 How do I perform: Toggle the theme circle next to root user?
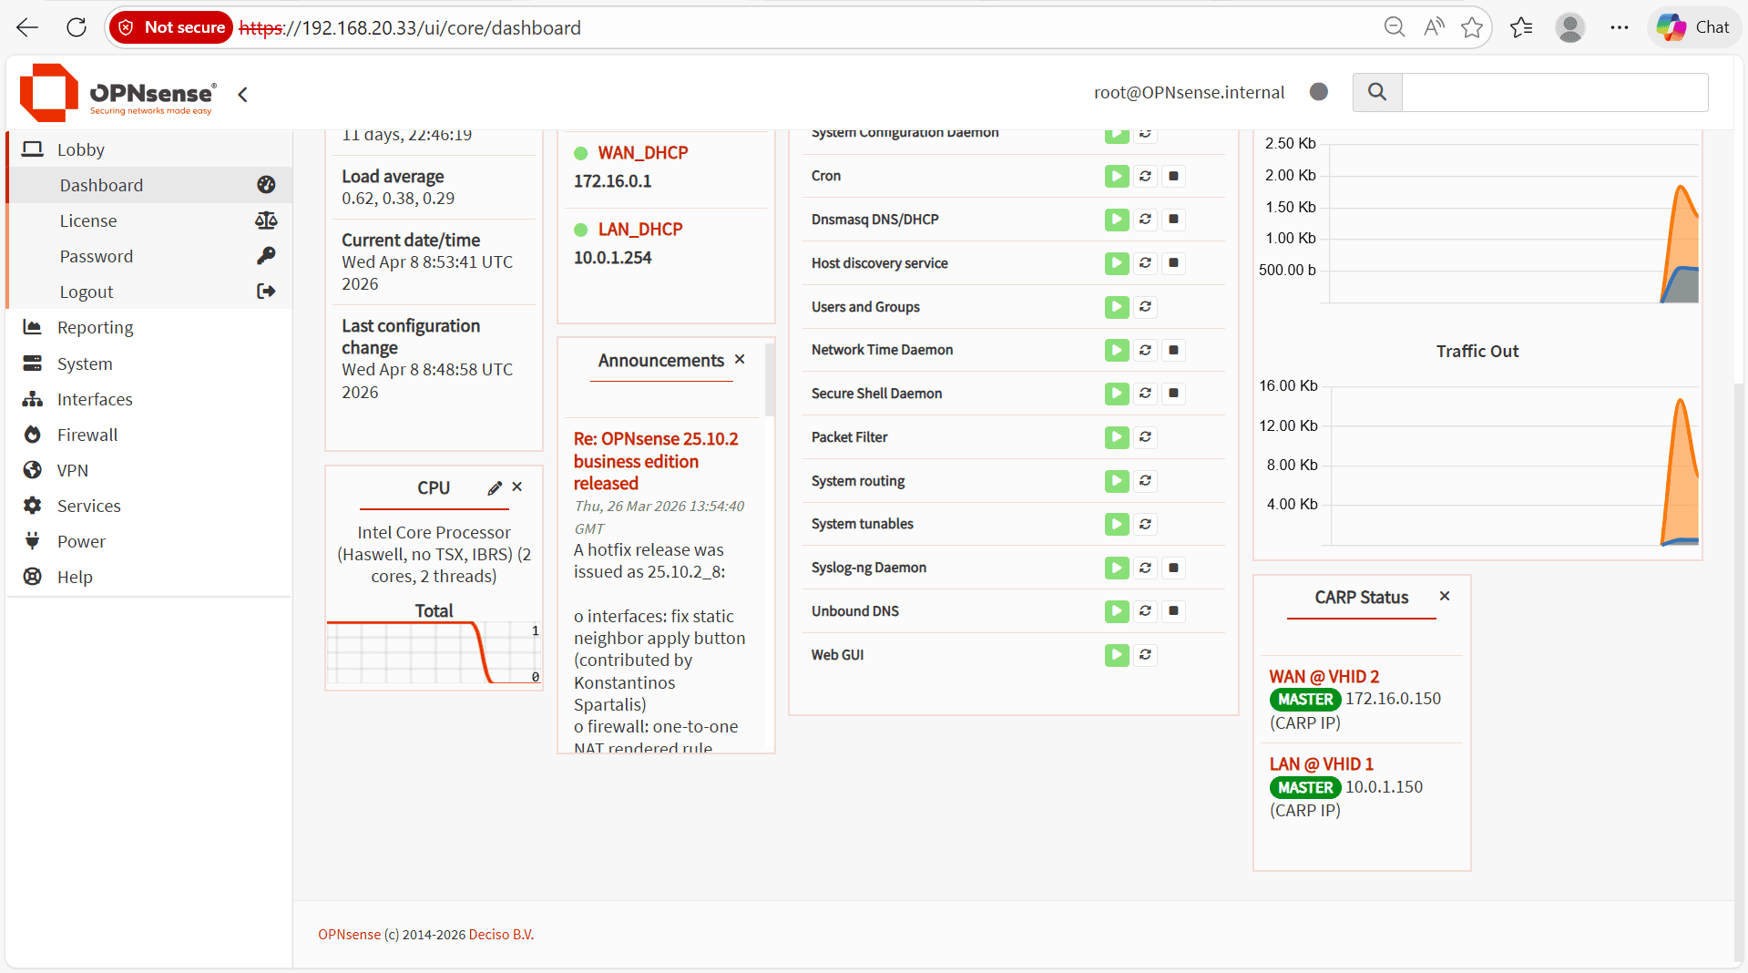coord(1319,92)
